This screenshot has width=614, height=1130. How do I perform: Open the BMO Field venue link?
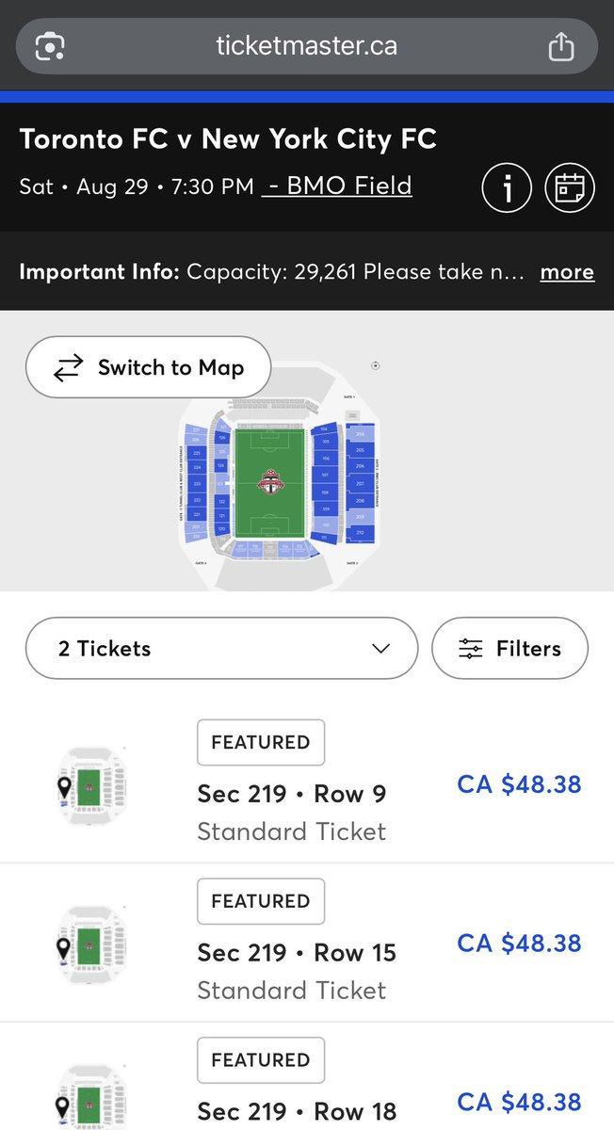pos(337,186)
